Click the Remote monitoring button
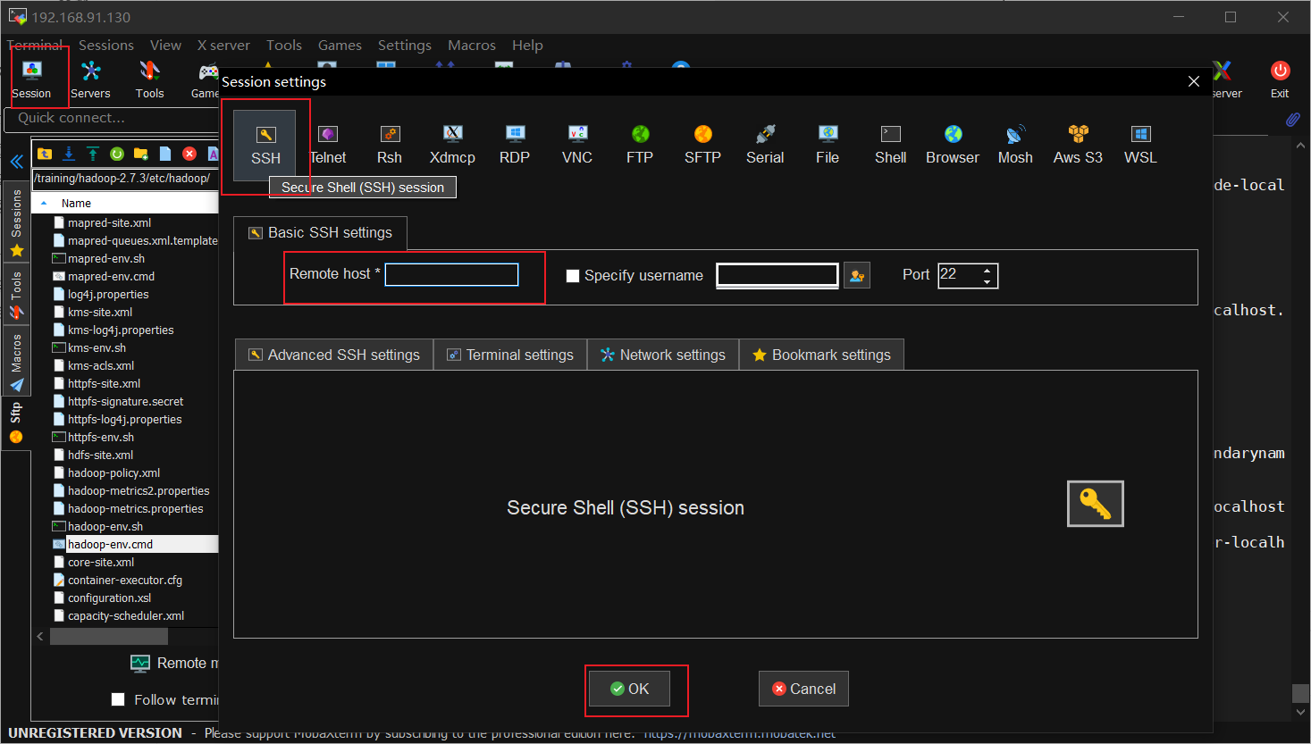1311x744 pixels. 174,663
